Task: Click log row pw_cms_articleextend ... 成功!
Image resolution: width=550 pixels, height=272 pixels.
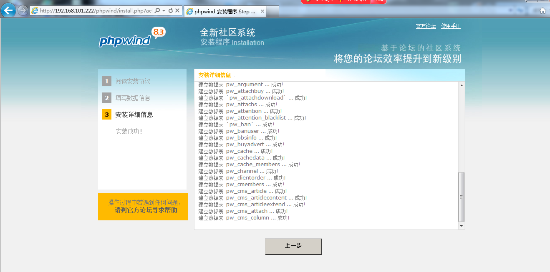Action: coord(252,205)
